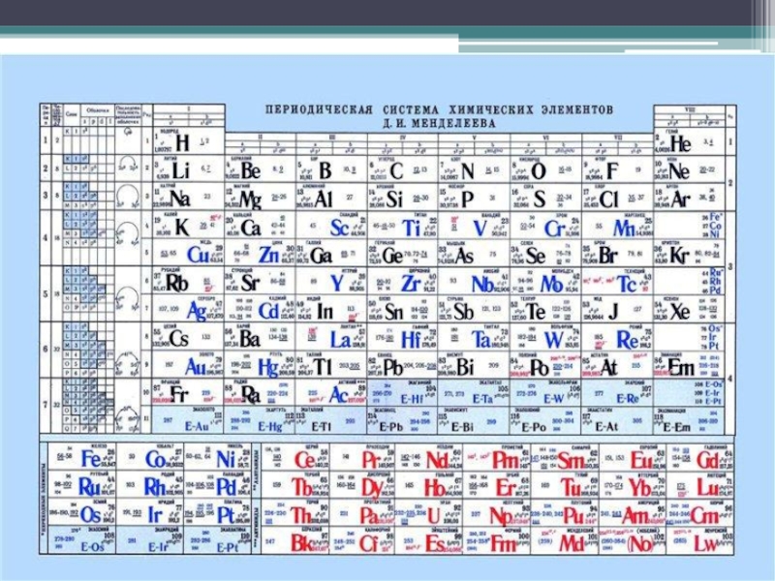Choose the krypton Kr cell

[679, 256]
